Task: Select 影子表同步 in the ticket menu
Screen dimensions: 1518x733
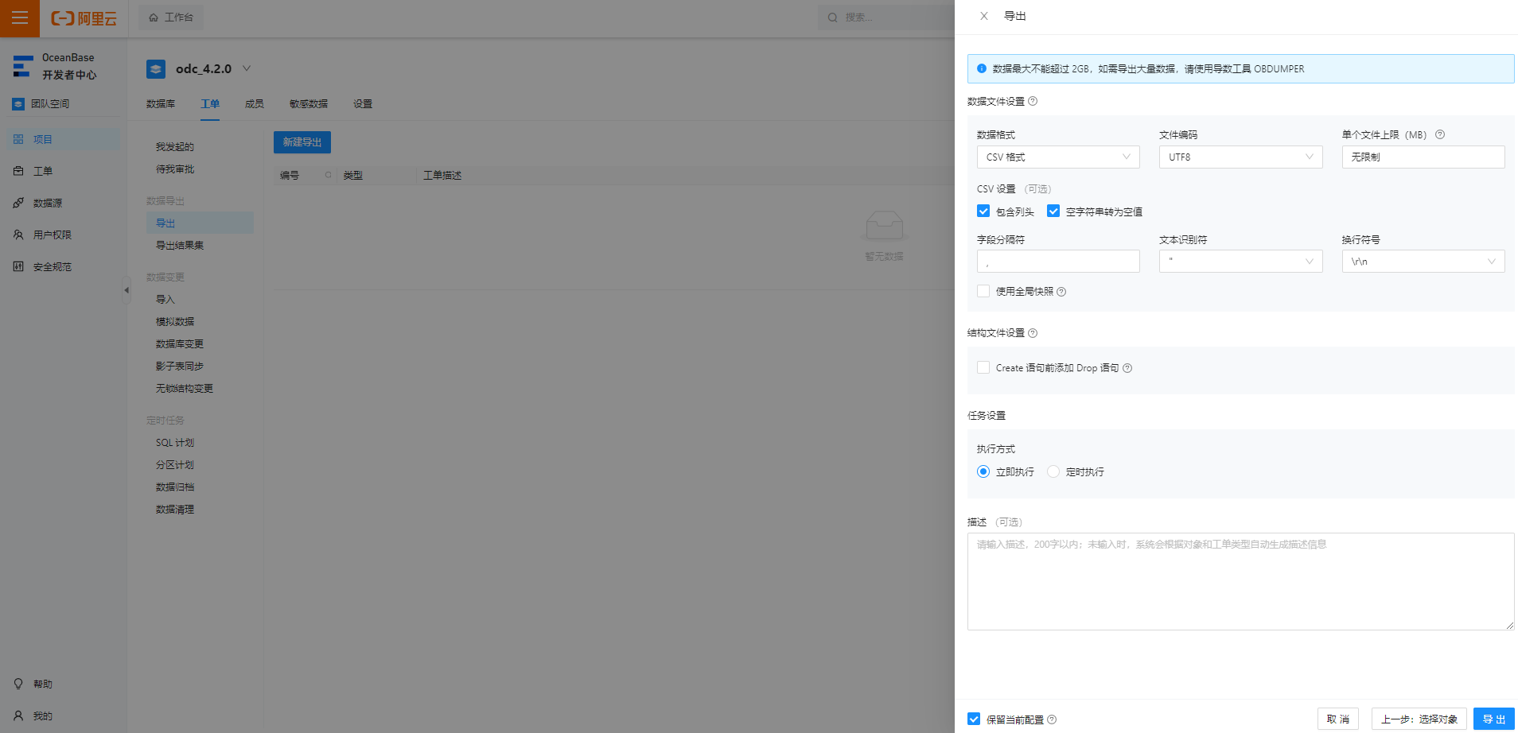Action: pos(180,366)
